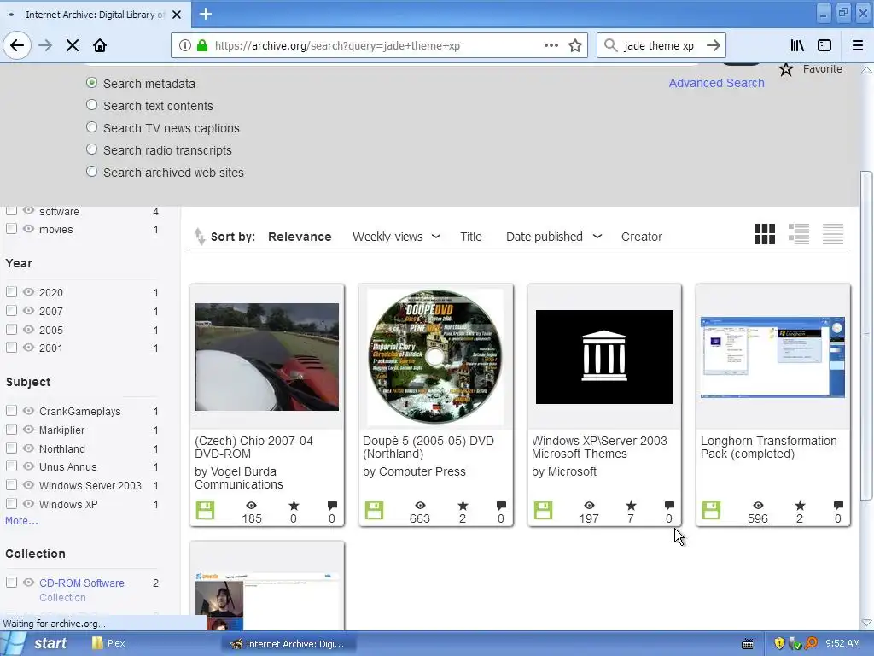Click the security shield tray icon
874x656 pixels.
[x=779, y=643]
